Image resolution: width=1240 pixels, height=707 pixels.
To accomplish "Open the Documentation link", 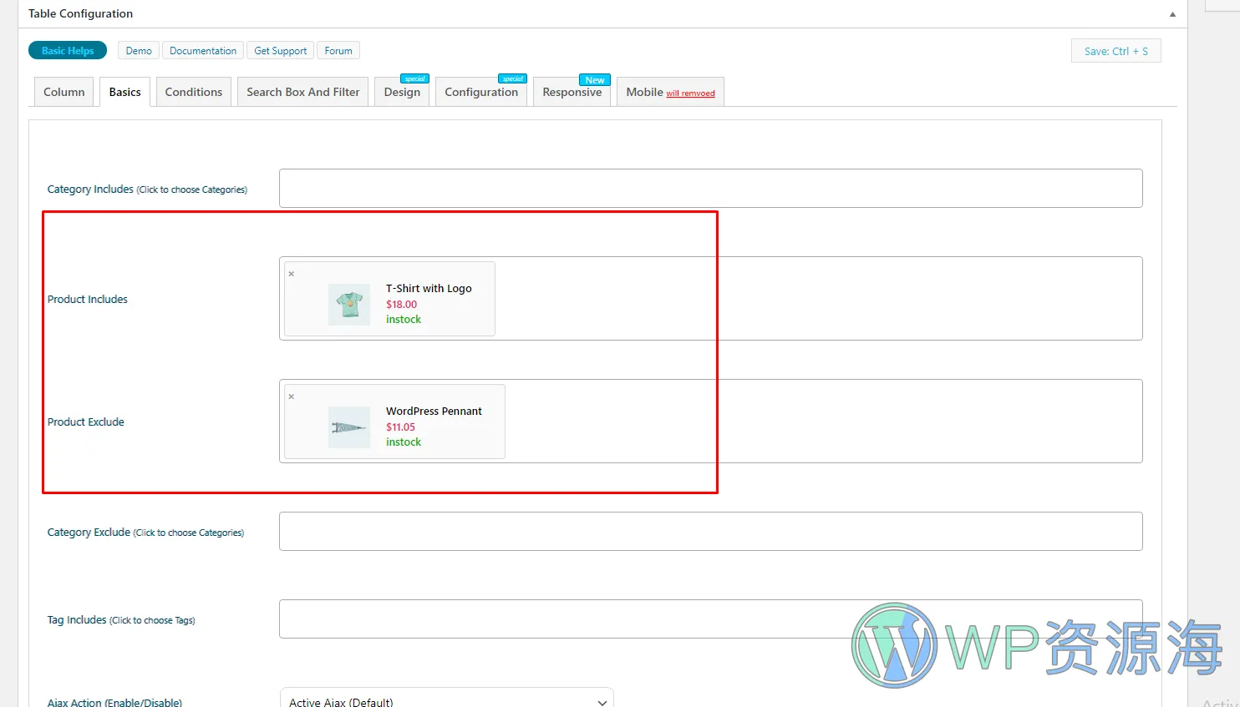I will coord(203,51).
